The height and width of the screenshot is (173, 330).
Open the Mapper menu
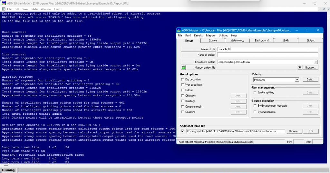pyautogui.click(x=211, y=35)
